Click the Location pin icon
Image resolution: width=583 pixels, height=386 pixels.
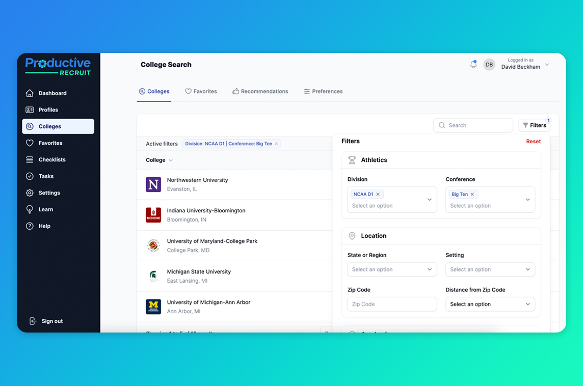pos(352,236)
